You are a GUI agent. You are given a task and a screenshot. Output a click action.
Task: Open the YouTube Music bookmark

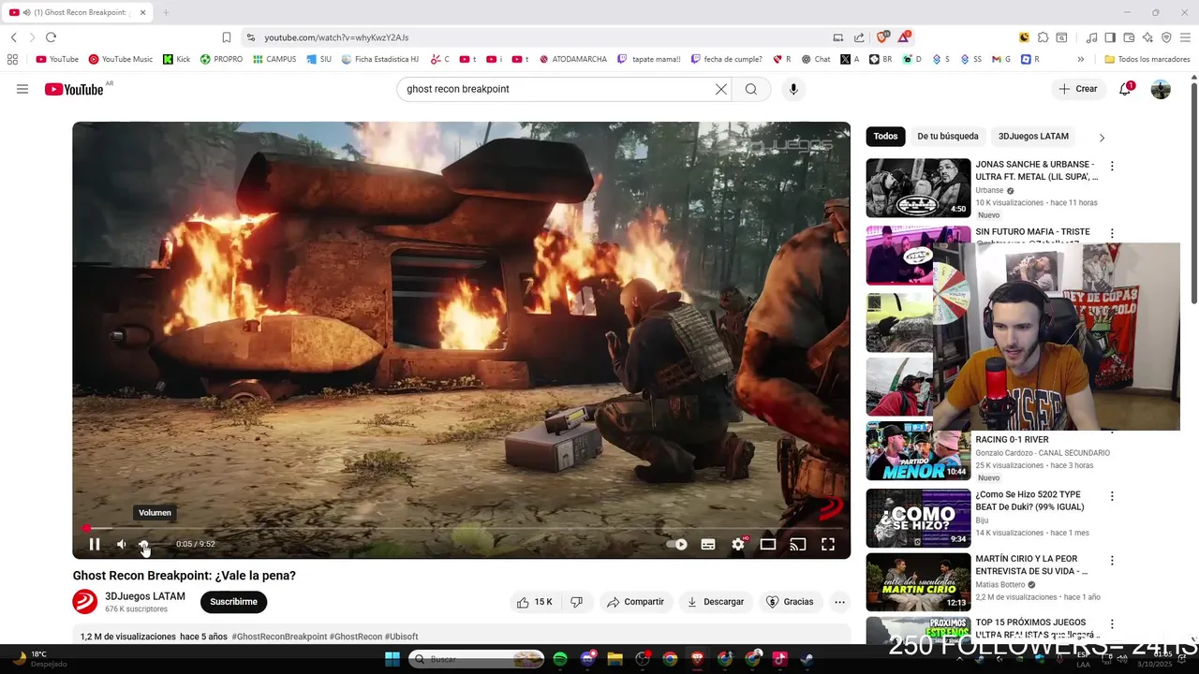pyautogui.click(x=120, y=59)
